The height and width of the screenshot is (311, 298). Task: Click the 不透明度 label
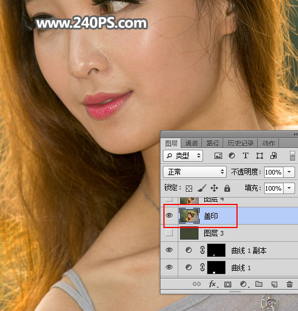246,172
